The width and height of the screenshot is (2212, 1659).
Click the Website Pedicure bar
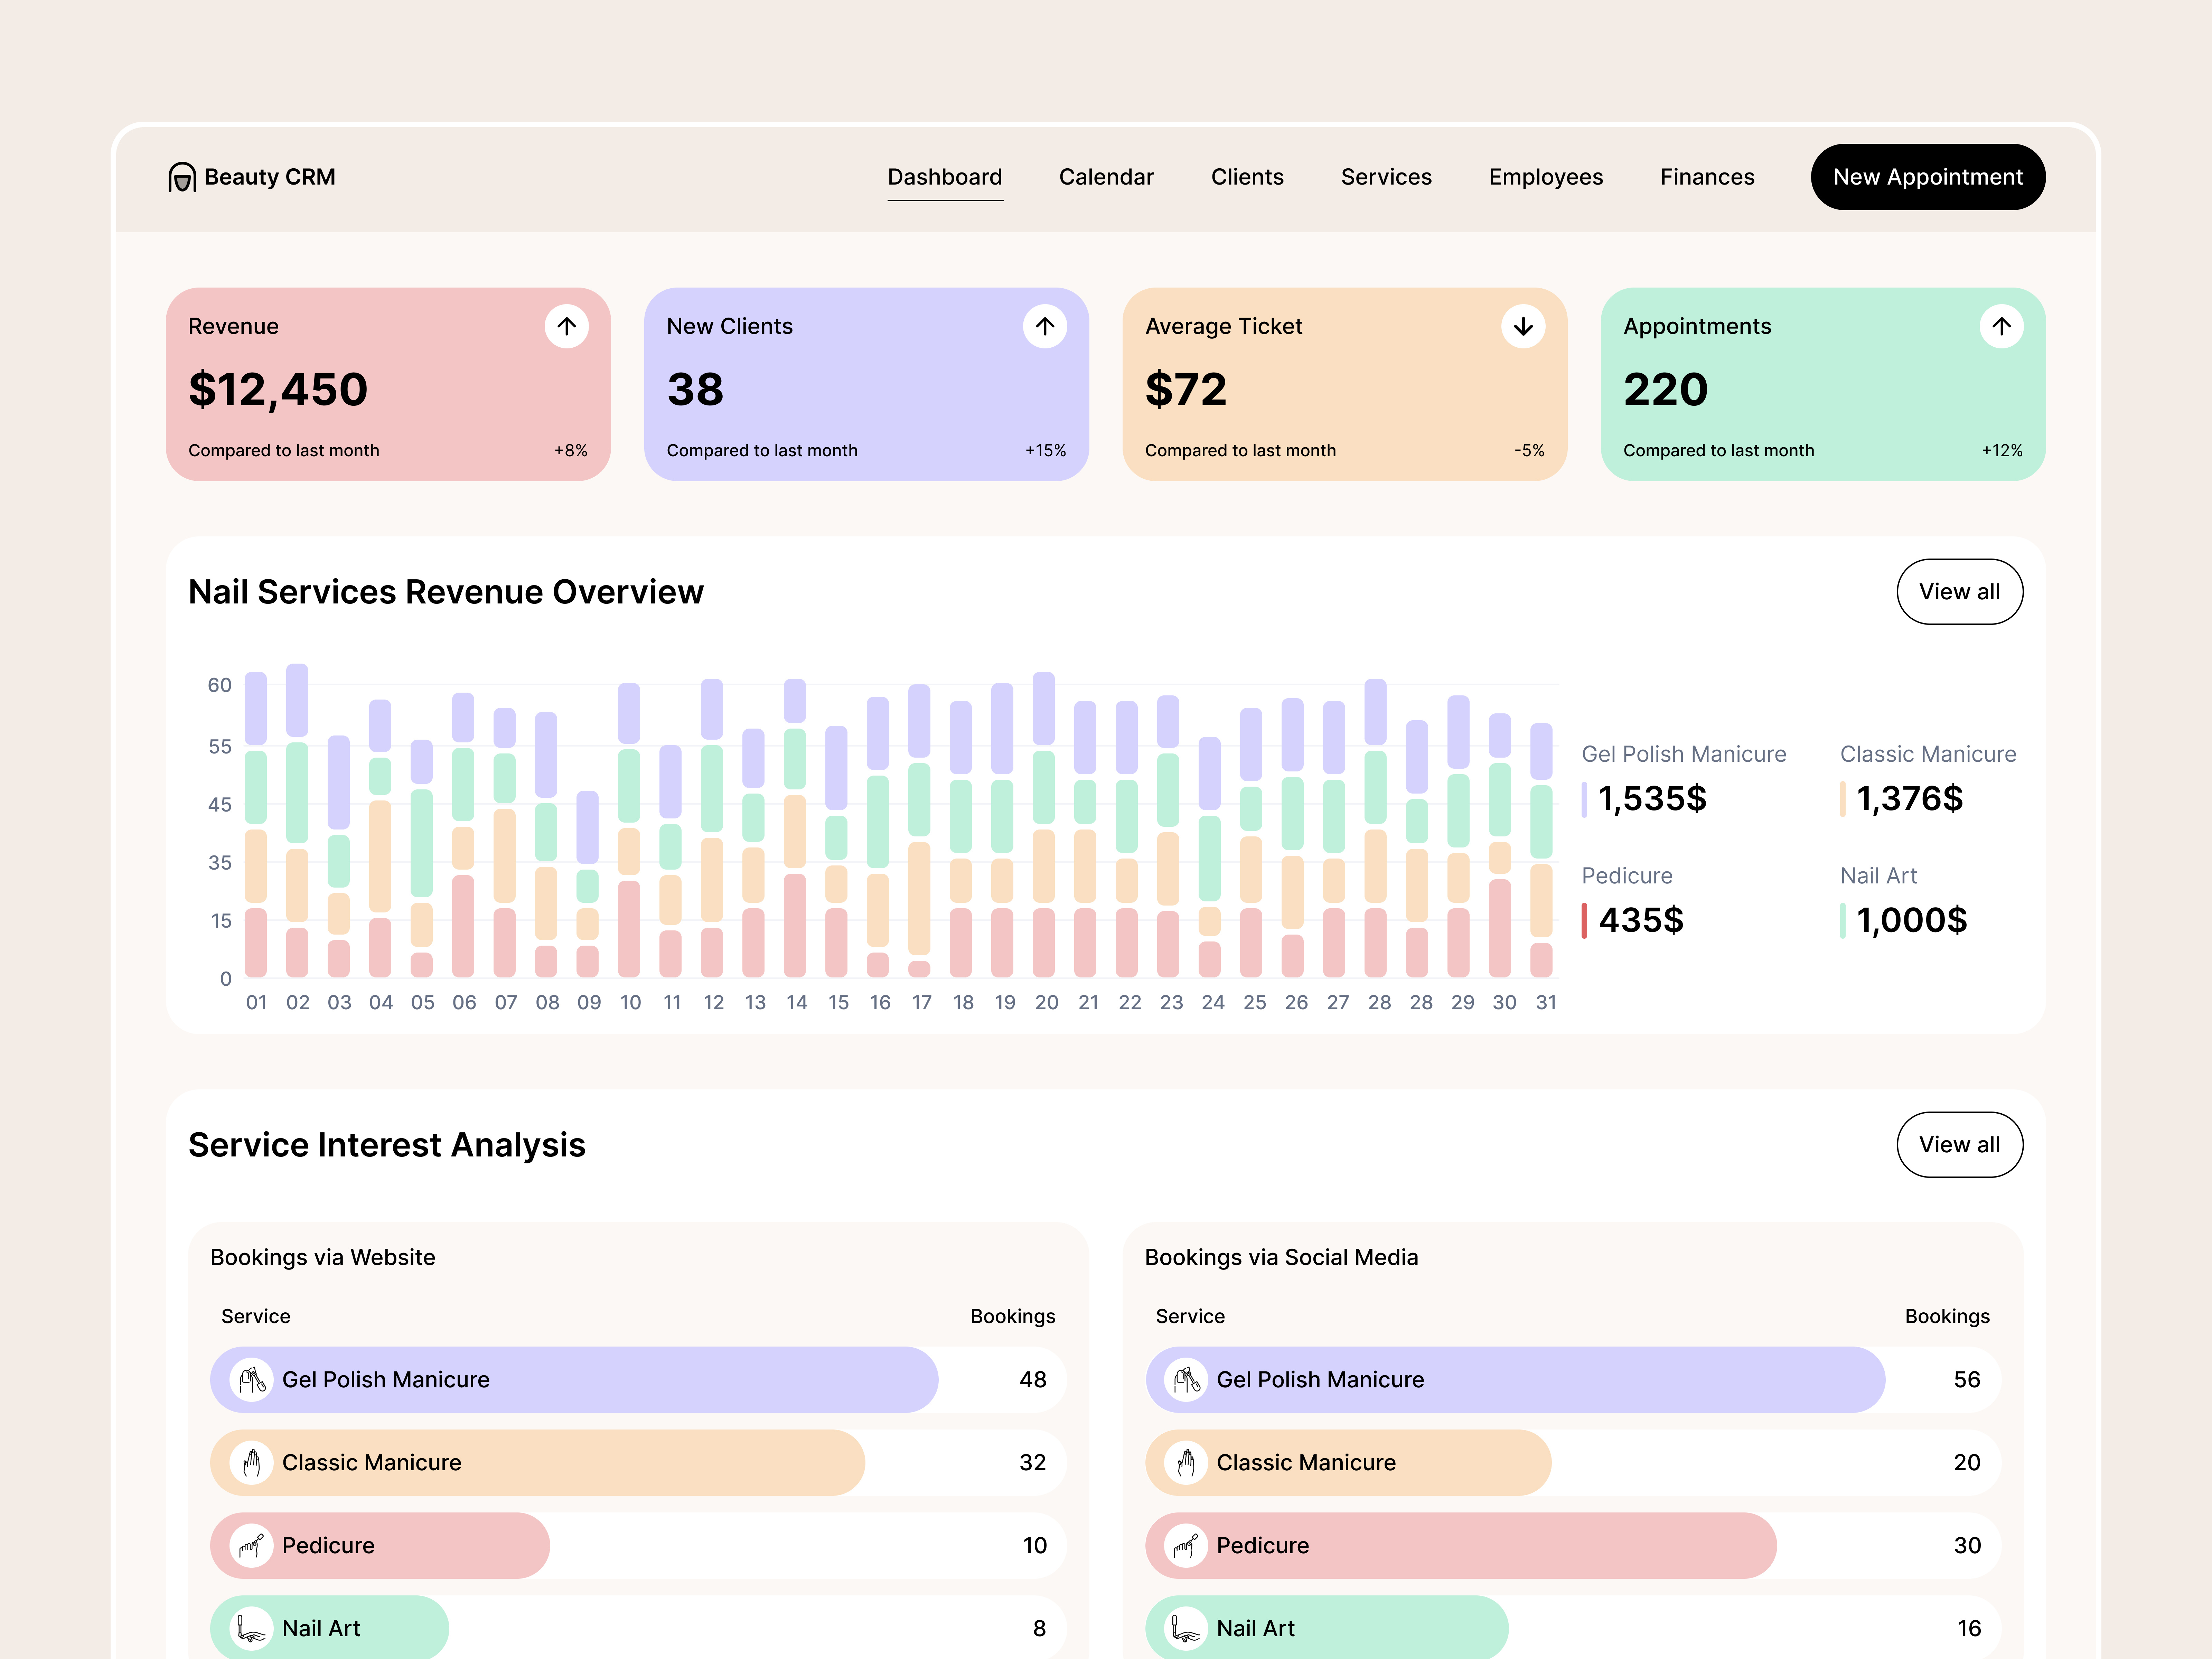[x=380, y=1546]
